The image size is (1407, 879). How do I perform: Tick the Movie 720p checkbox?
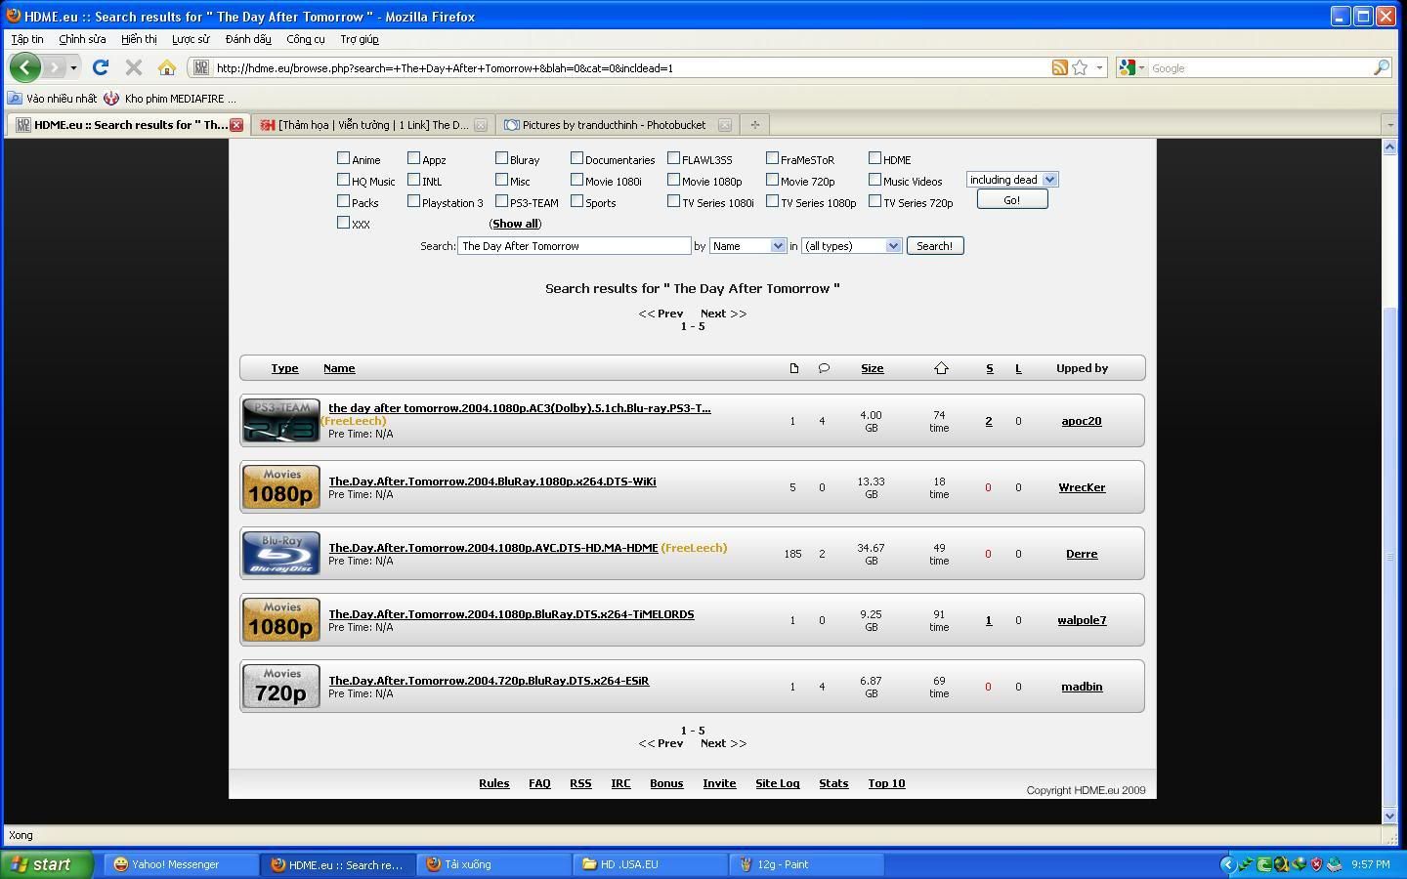[772, 179]
